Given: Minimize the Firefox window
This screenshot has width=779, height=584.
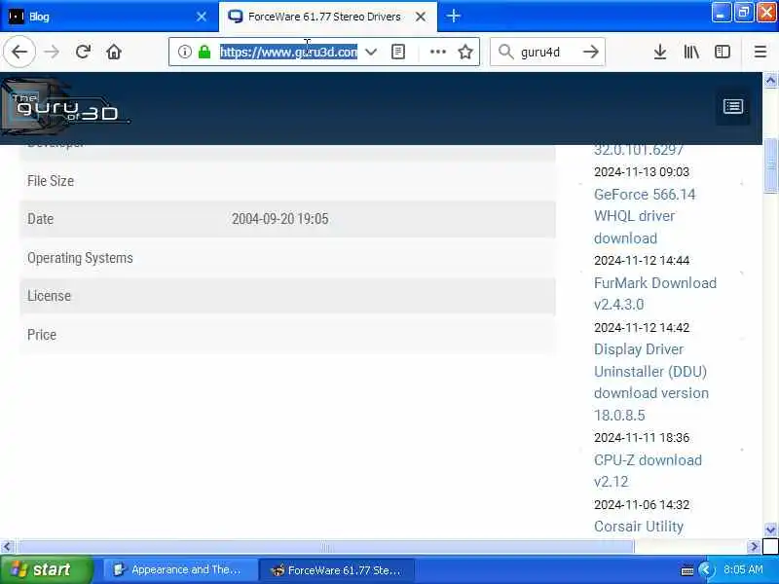Looking at the screenshot, I should point(721,13).
